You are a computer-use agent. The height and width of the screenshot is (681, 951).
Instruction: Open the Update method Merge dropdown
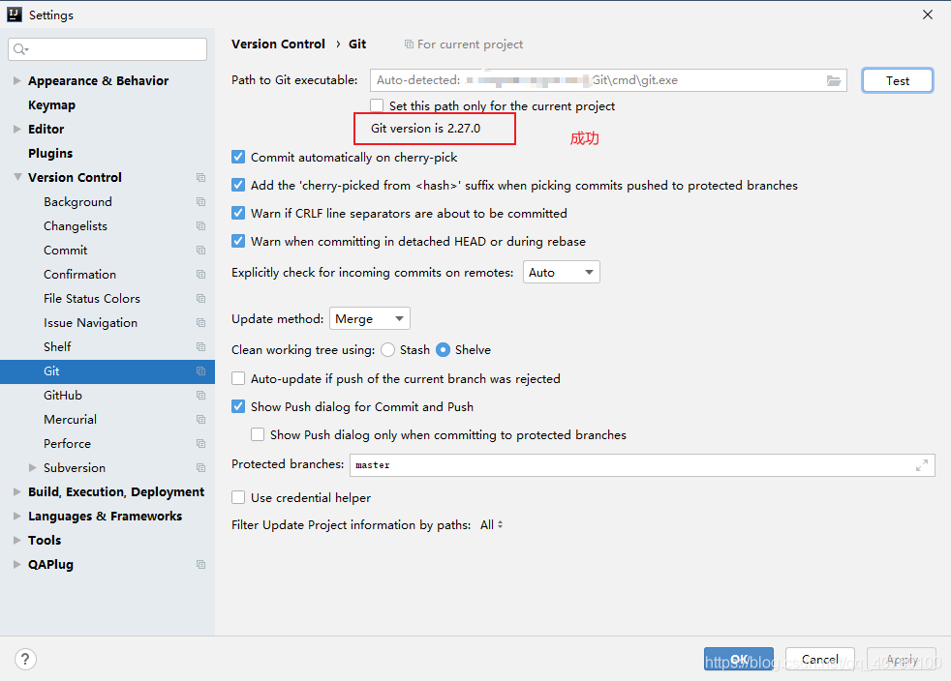pos(370,318)
